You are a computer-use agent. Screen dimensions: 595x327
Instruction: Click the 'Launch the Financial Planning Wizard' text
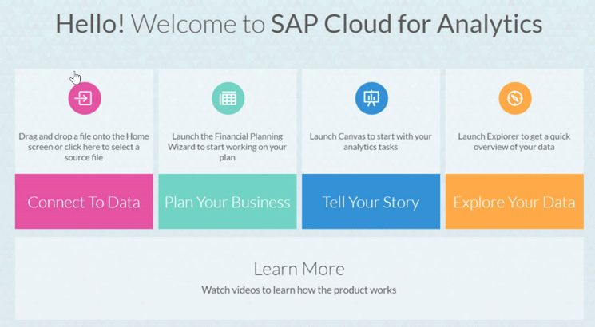[x=228, y=147]
